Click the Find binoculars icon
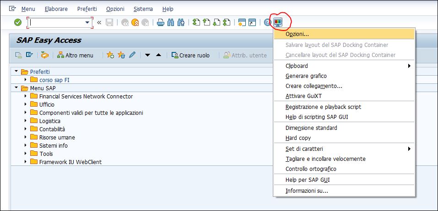Image resolution: width=438 pixels, height=211 pixels. click(171, 22)
